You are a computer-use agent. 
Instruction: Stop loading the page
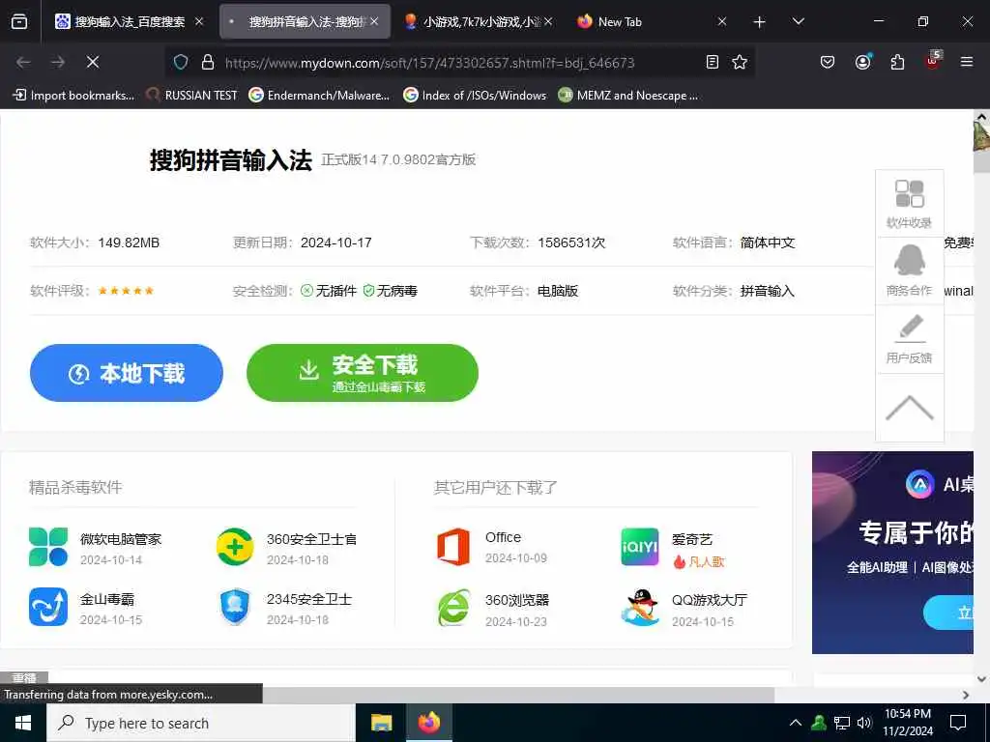point(93,62)
